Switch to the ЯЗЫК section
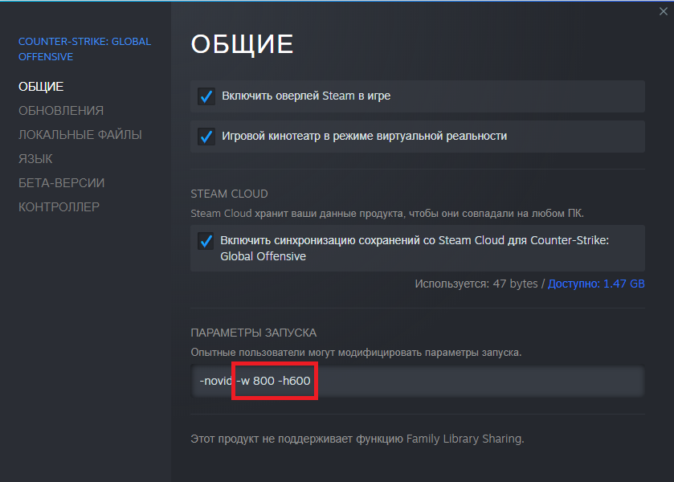 (35, 159)
